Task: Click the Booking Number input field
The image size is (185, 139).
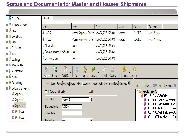Action: 72,113
